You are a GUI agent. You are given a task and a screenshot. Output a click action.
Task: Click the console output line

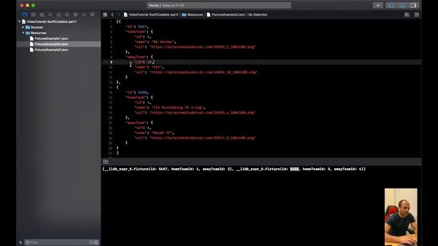(234, 169)
